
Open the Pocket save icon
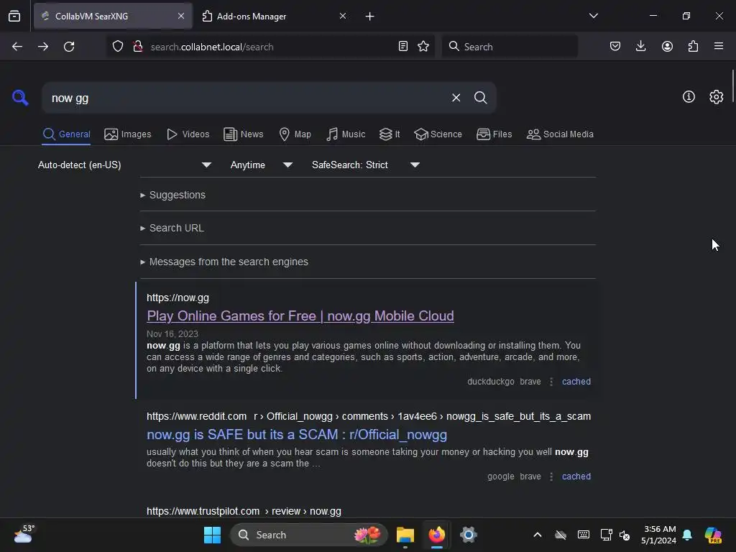tap(615, 47)
